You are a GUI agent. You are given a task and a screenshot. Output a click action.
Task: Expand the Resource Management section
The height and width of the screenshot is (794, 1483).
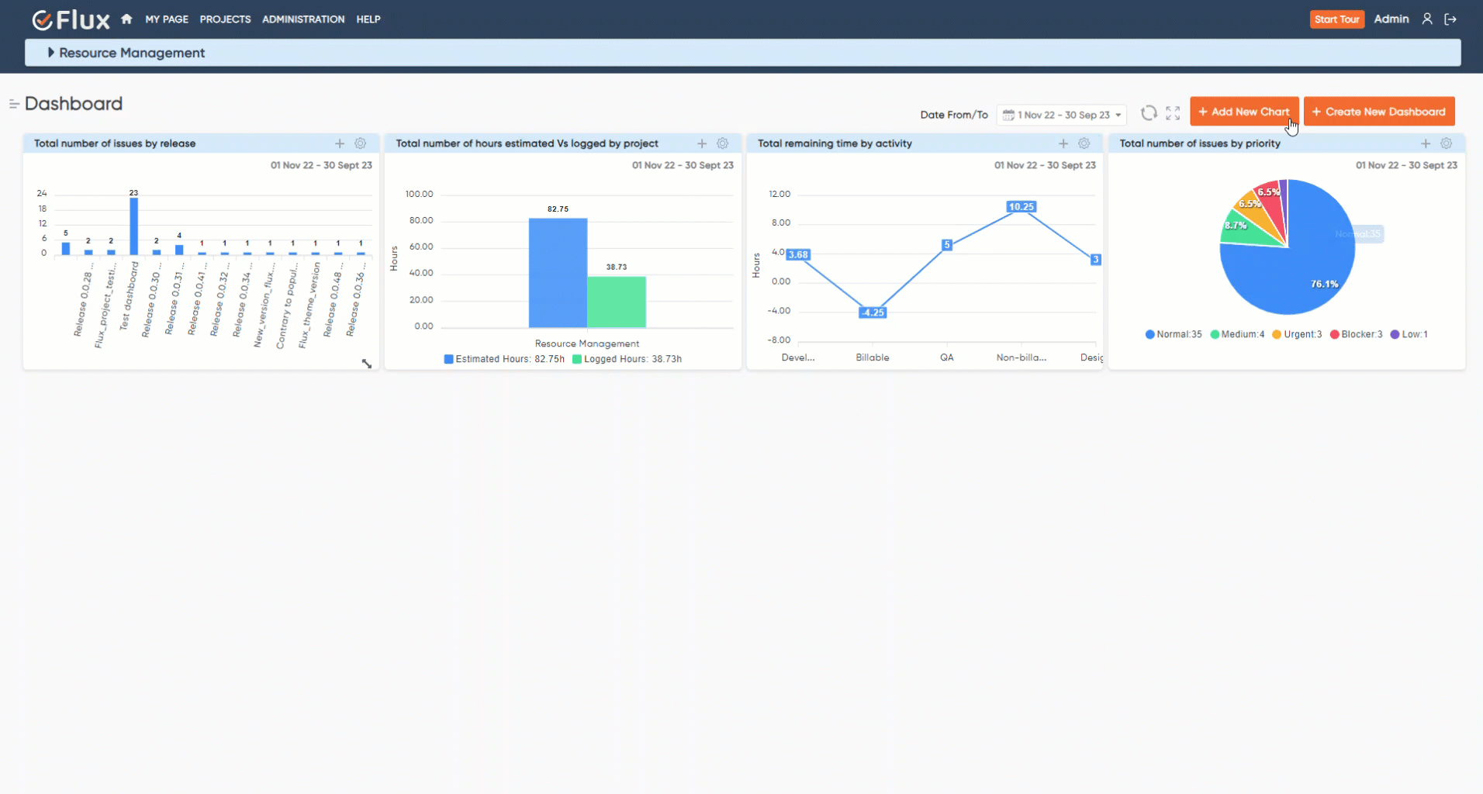point(52,53)
